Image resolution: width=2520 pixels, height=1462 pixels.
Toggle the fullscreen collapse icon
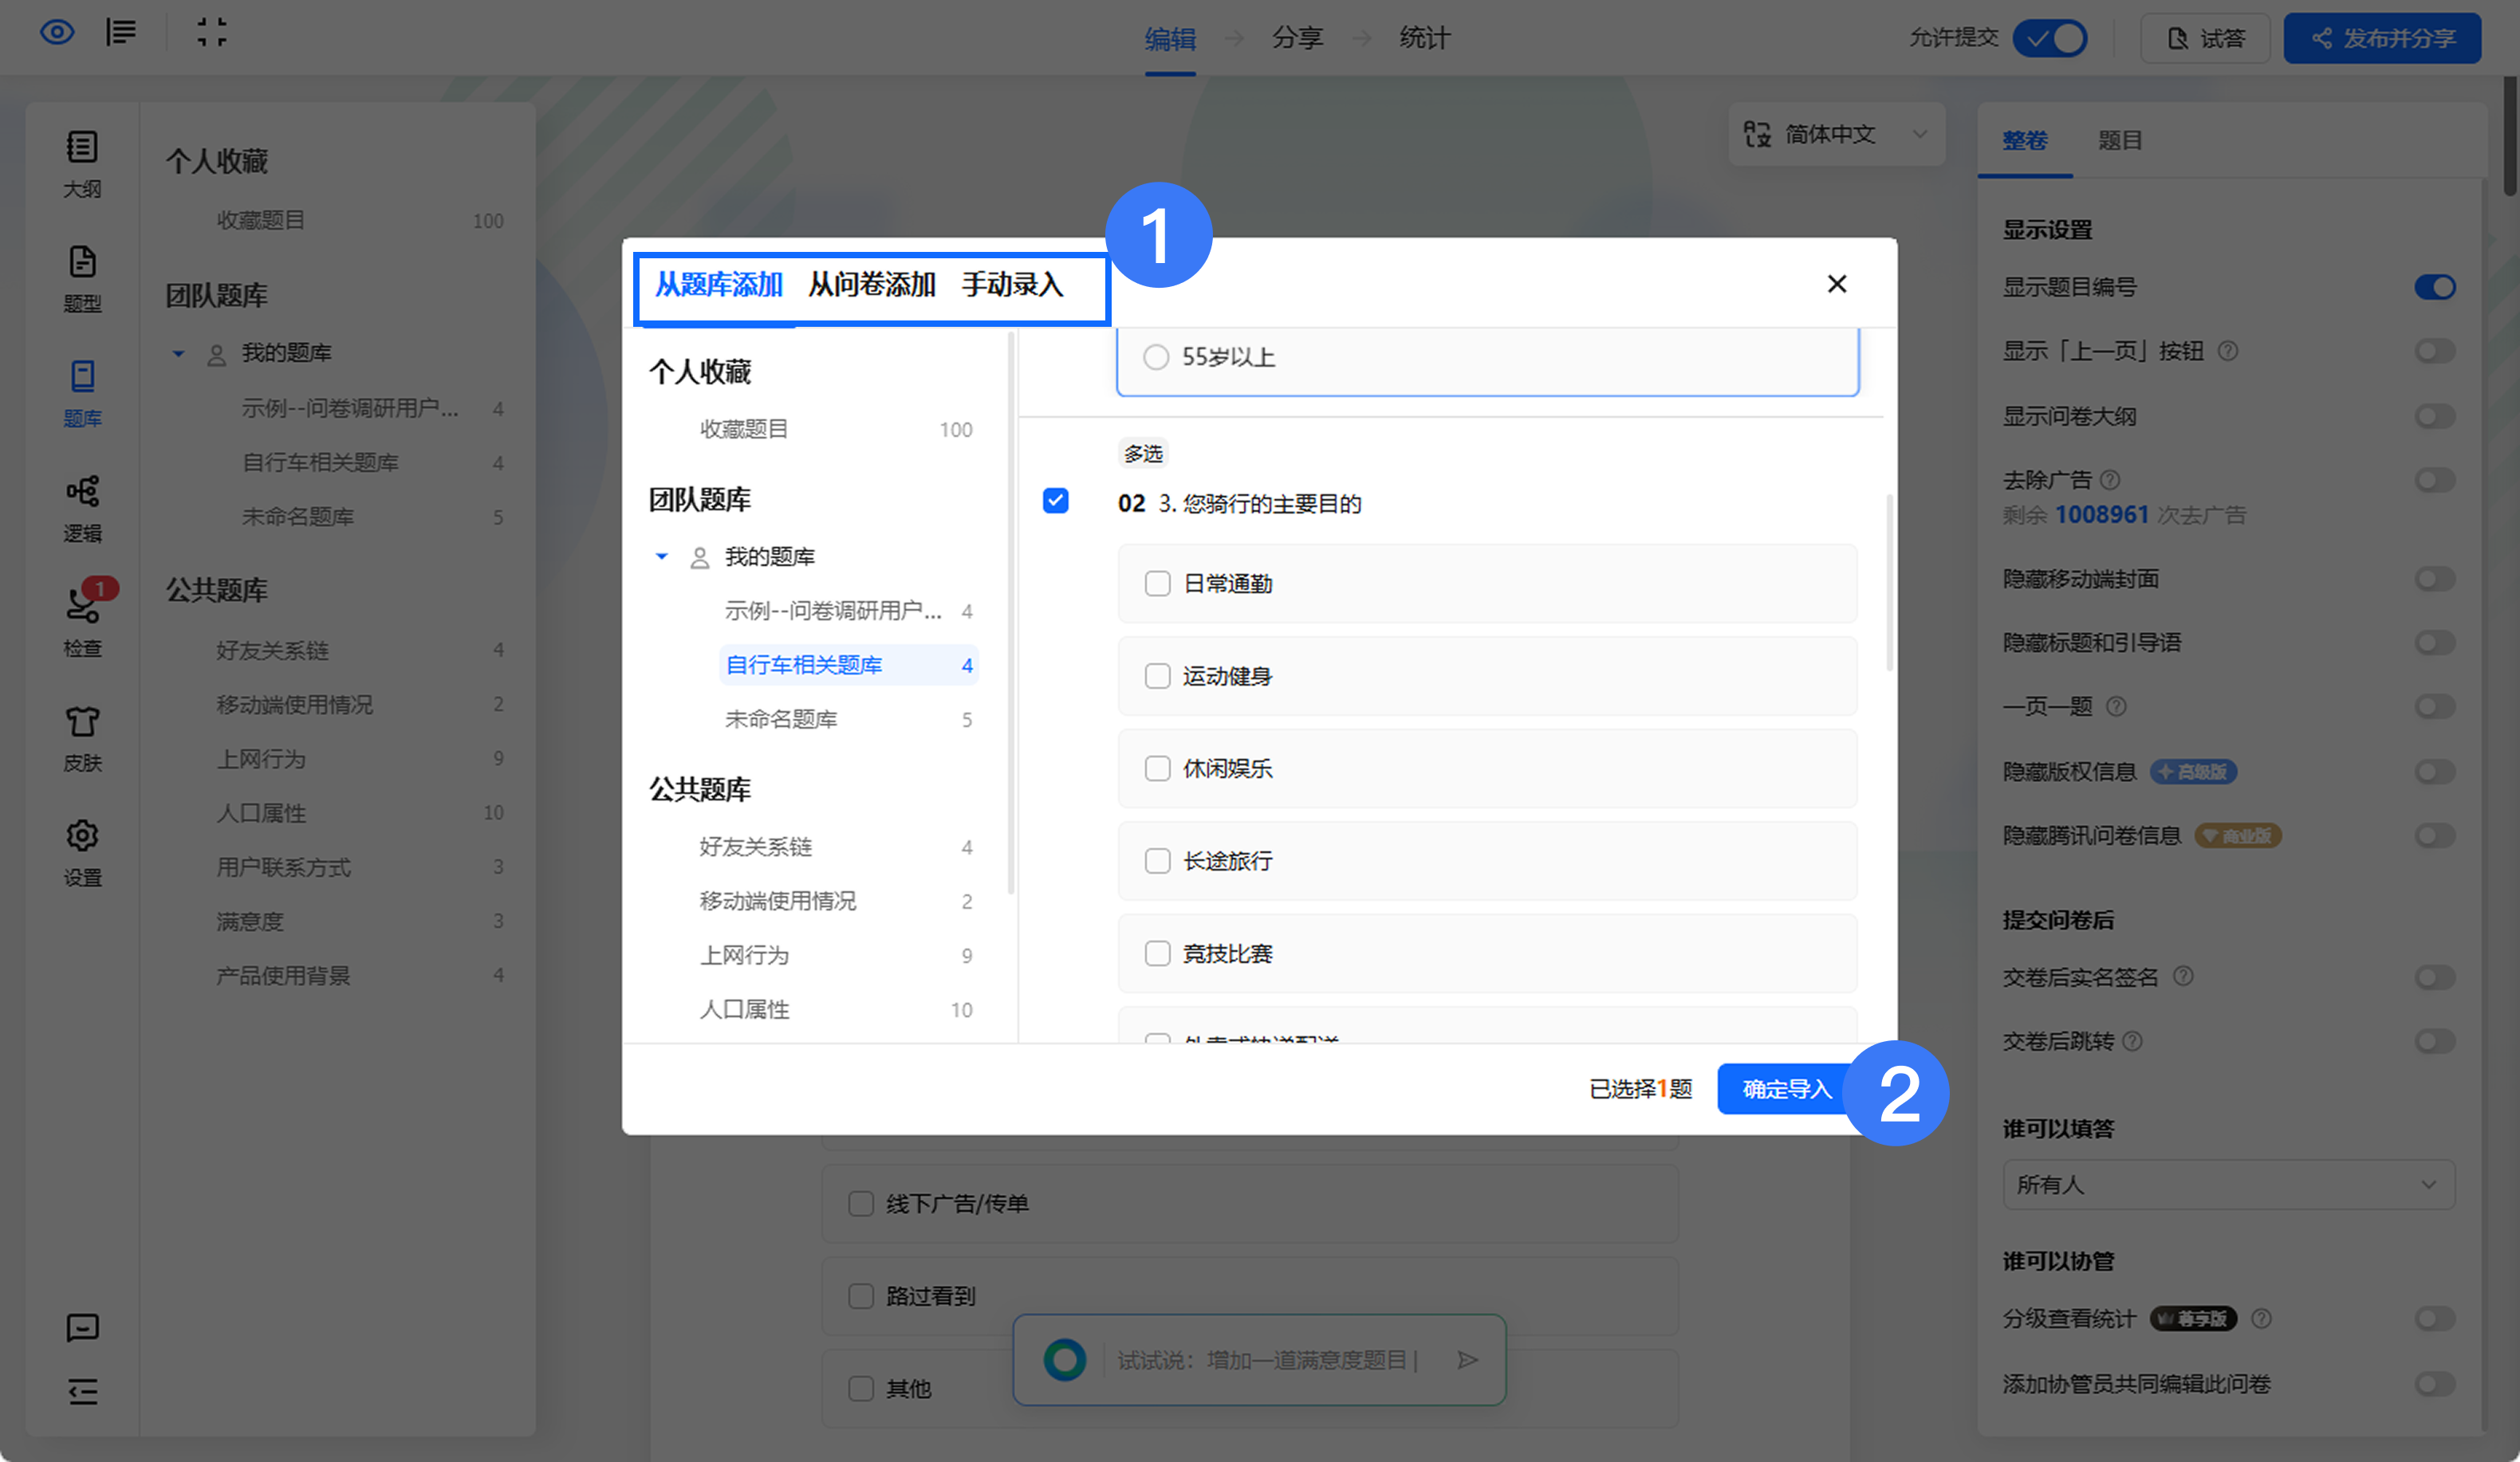click(x=211, y=33)
